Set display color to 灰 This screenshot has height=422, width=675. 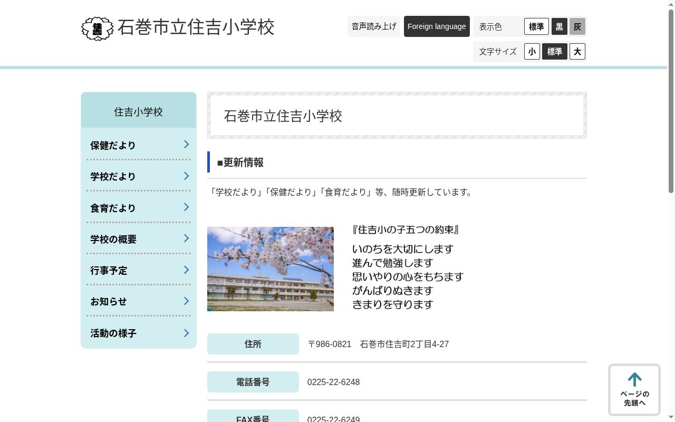[x=577, y=26]
